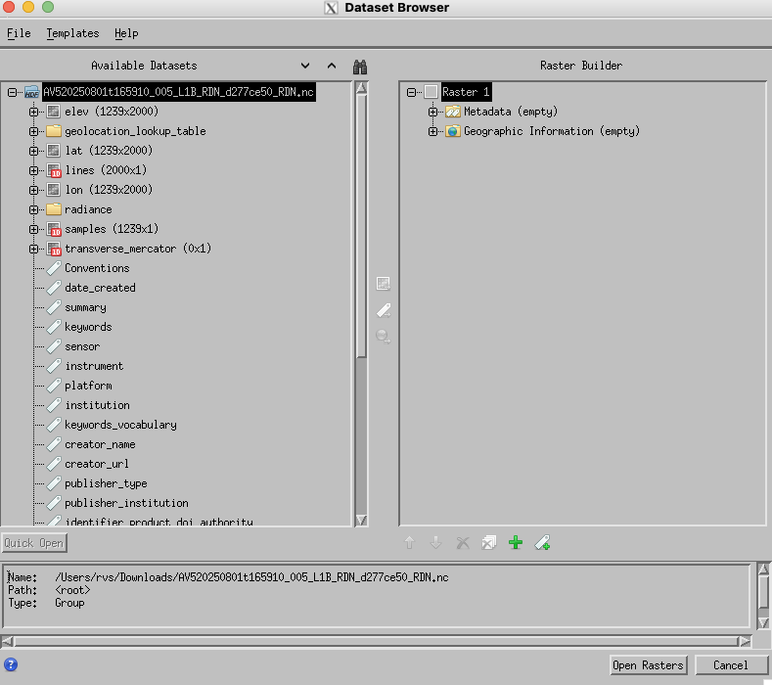Screen dimensions: 772x685
Task: Click the HDF file icon of the .nc file
Action: click(x=32, y=92)
